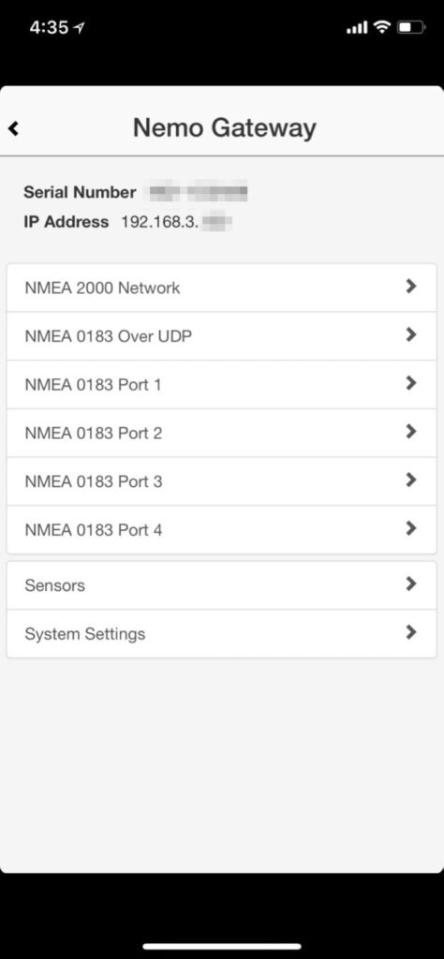Viewport: 444px width, 959px height.
Task: Click chevron on NMEA 0183 Over UDP row
Action: pyautogui.click(x=411, y=334)
